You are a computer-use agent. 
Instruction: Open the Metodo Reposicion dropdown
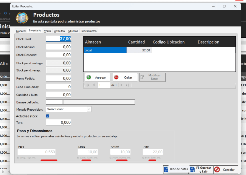click(89, 109)
